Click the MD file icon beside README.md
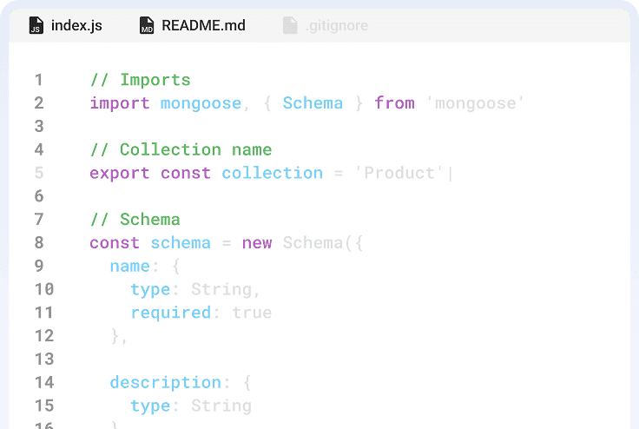 [147, 26]
